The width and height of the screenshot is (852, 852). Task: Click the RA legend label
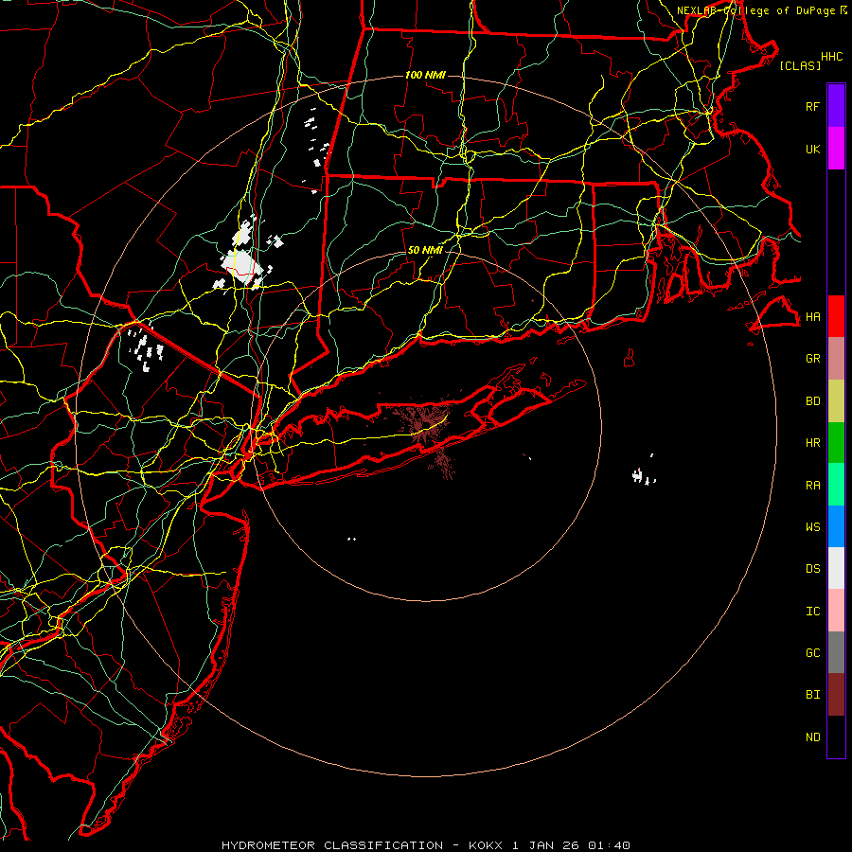click(x=812, y=485)
